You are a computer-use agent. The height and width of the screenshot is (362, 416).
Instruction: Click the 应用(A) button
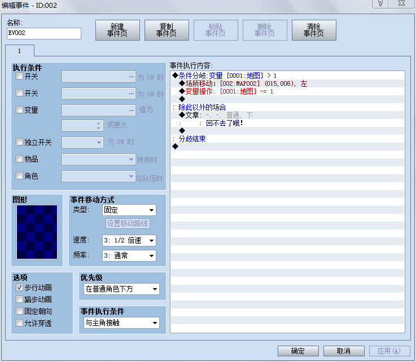[389, 351]
